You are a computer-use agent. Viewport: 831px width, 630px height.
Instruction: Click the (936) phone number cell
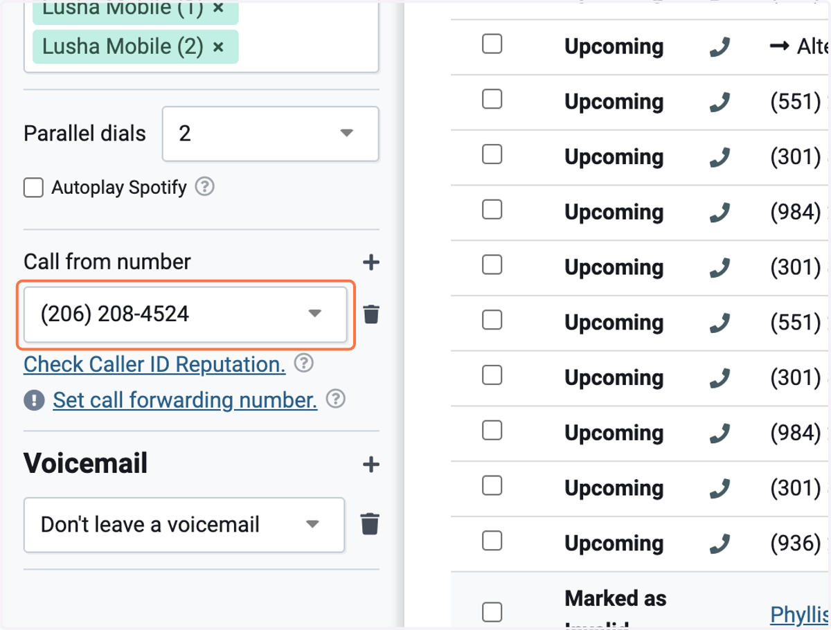(x=800, y=544)
